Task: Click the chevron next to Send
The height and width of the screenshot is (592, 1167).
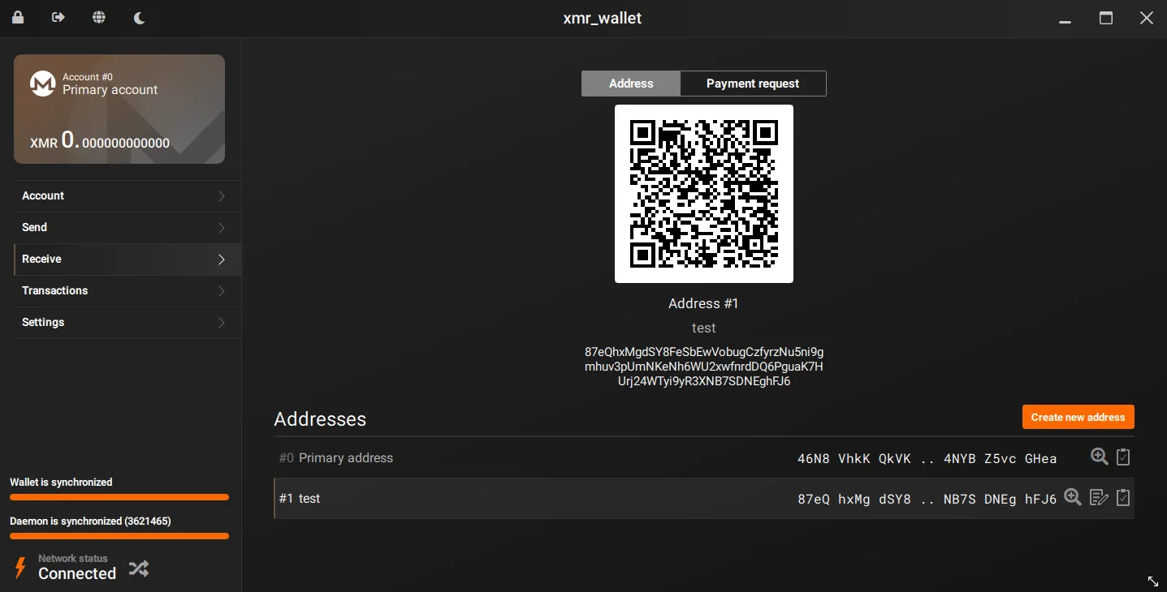Action: click(222, 228)
